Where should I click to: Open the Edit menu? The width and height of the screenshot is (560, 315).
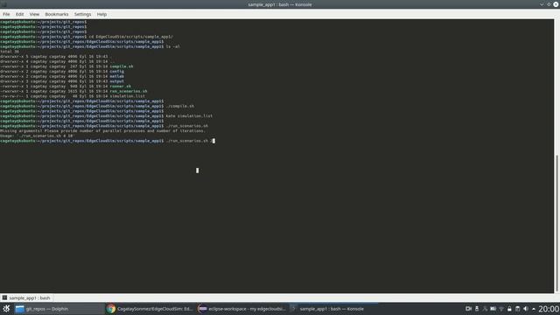pyautogui.click(x=19, y=14)
